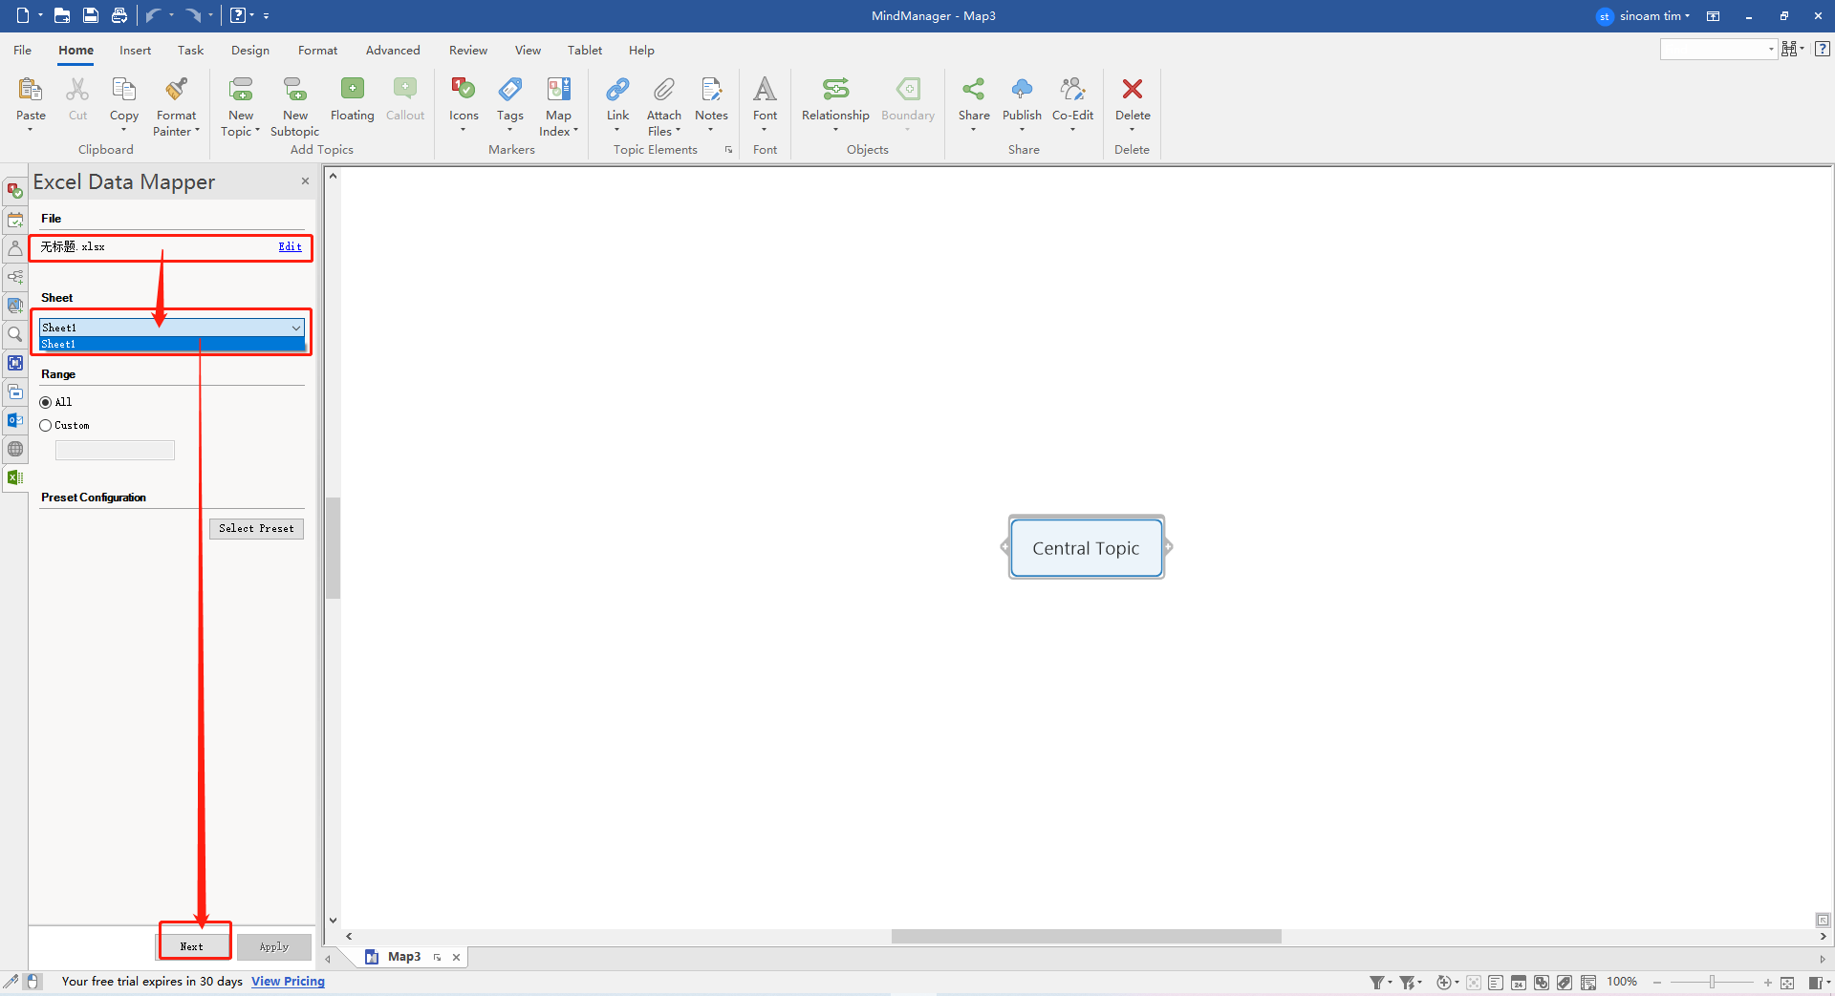Open the web globe side tab
The image size is (1835, 996).
[15, 449]
